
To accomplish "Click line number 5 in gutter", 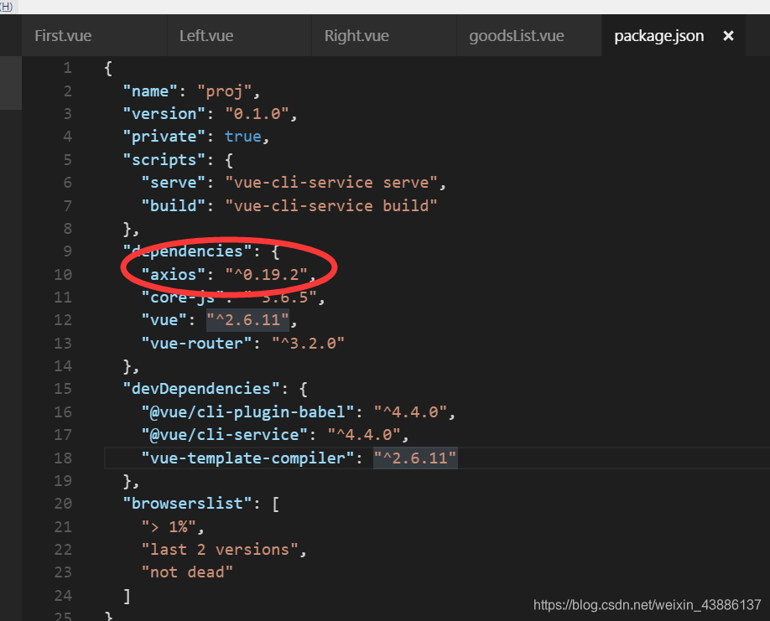I will pyautogui.click(x=68, y=159).
